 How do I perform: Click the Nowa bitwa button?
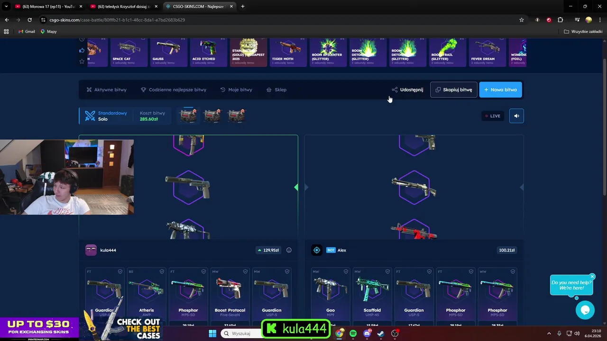pyautogui.click(x=501, y=90)
